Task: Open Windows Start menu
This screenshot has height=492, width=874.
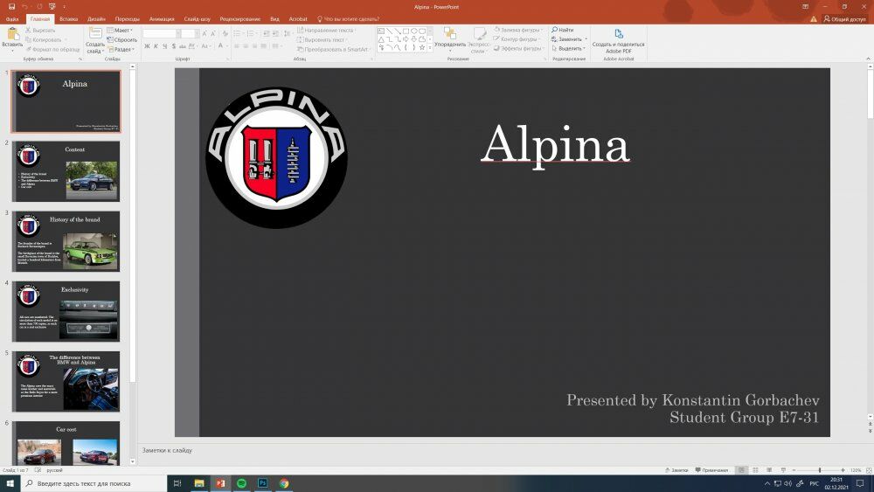Action: (x=10, y=483)
